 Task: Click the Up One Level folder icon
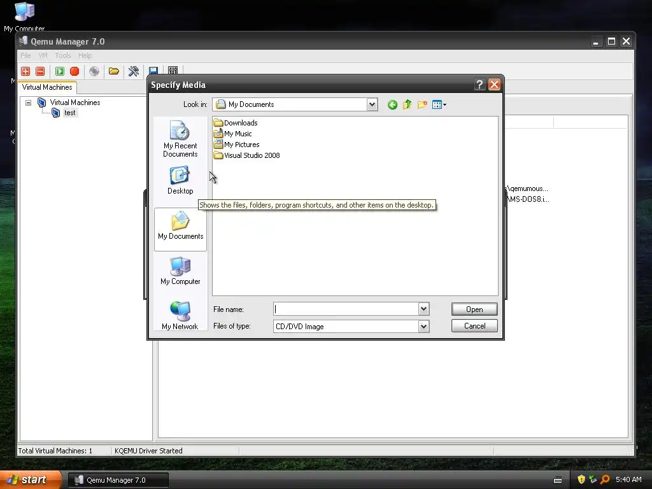pos(407,104)
